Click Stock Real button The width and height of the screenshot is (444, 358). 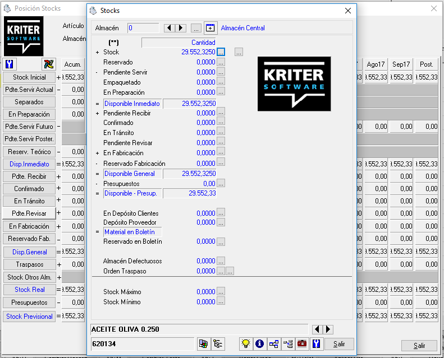point(29,290)
